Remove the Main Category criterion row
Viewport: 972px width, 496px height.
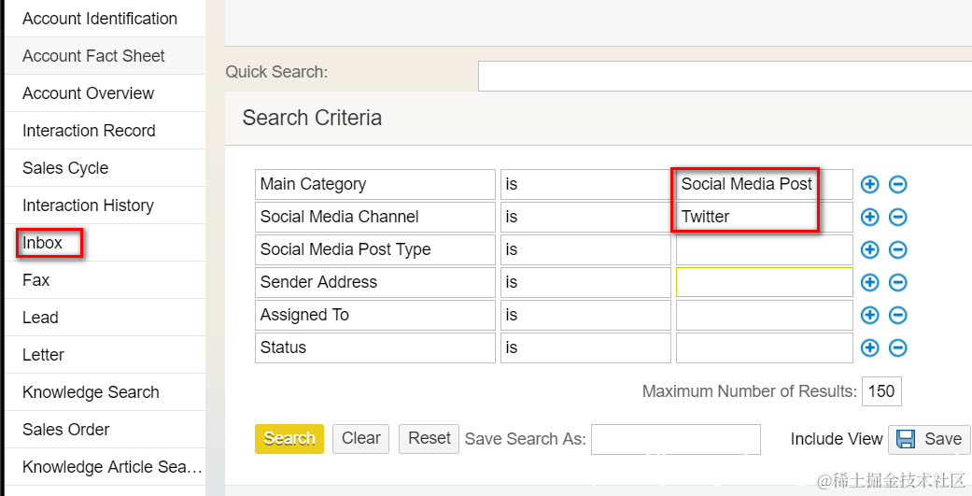(x=897, y=184)
